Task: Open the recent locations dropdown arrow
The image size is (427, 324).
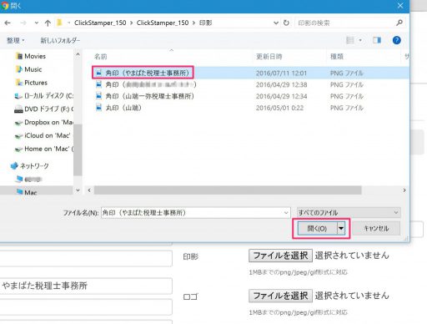Action: [x=37, y=23]
